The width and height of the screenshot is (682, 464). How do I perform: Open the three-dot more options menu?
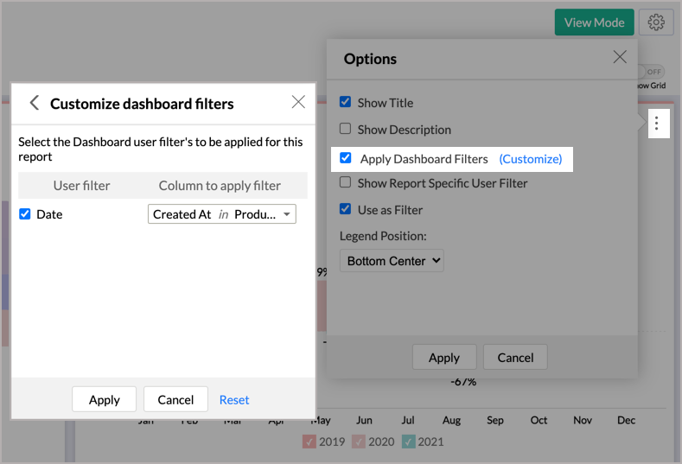657,124
